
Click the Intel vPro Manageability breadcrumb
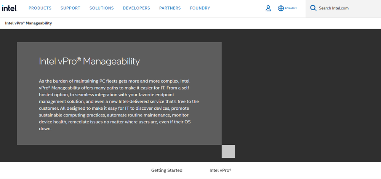(29, 23)
